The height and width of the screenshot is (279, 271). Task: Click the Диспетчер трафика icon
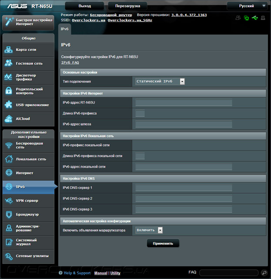[x=8, y=77]
